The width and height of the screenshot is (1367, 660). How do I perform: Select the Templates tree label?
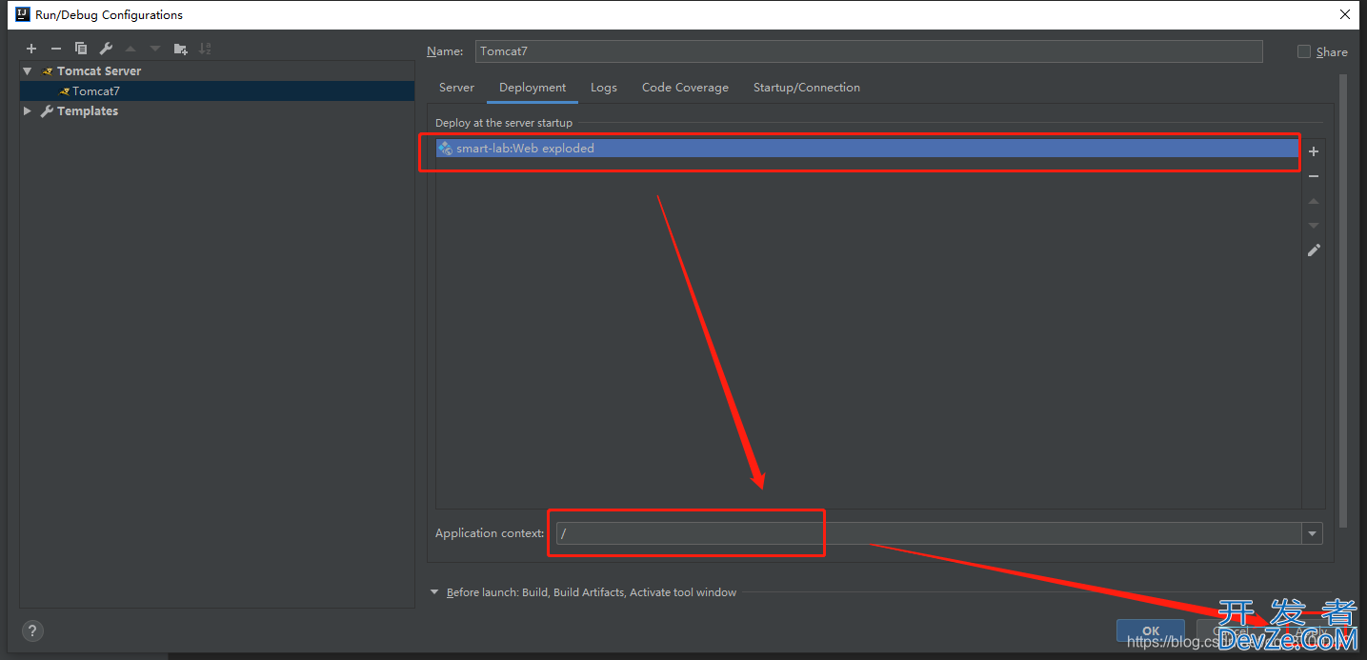click(88, 111)
